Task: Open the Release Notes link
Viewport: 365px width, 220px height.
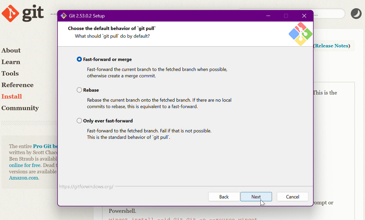Action: click(x=332, y=46)
